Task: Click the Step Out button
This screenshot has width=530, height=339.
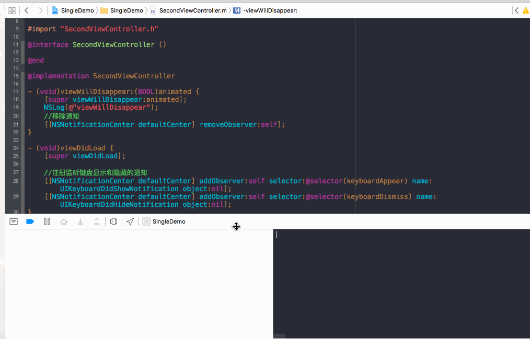Action: coord(97,221)
